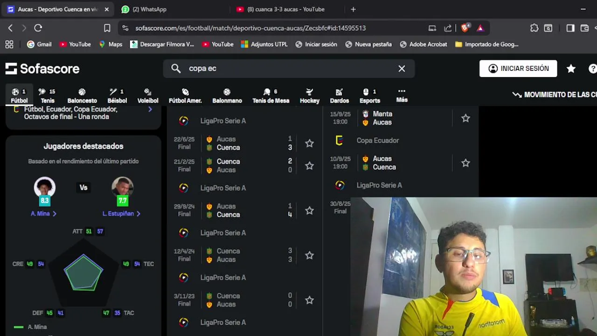The height and width of the screenshot is (336, 597).
Task: Select the Voleibol sport tab
Action: (x=148, y=96)
